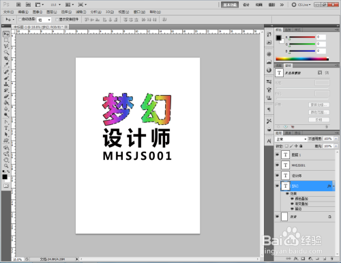Viewport: 341px width, 263px height.
Task: Click the 设计 workspace button
Action: [x=246, y=5]
